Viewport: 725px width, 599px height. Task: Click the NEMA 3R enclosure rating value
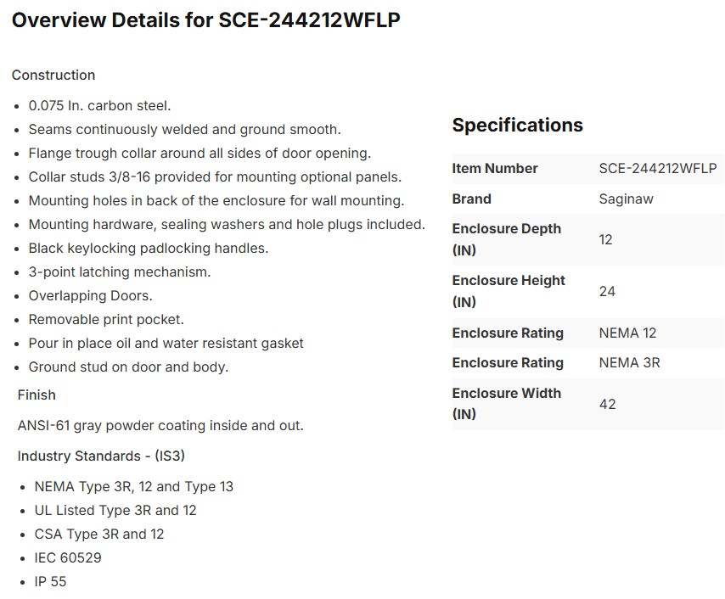629,362
